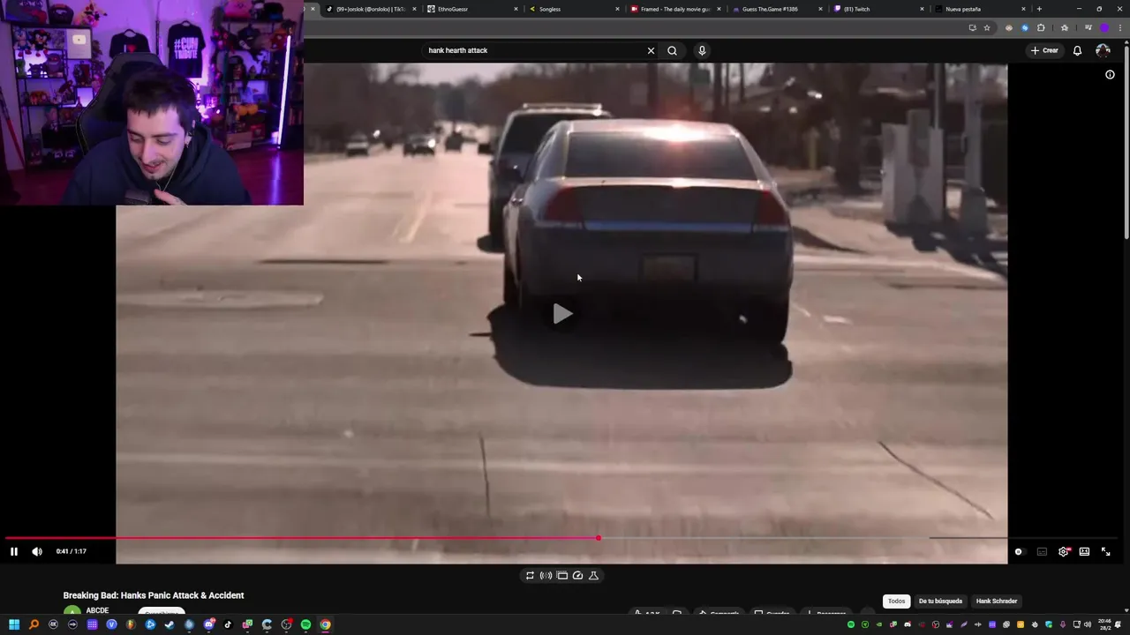Pause the video with the pause button
This screenshot has width=1130, height=635.
[14, 551]
